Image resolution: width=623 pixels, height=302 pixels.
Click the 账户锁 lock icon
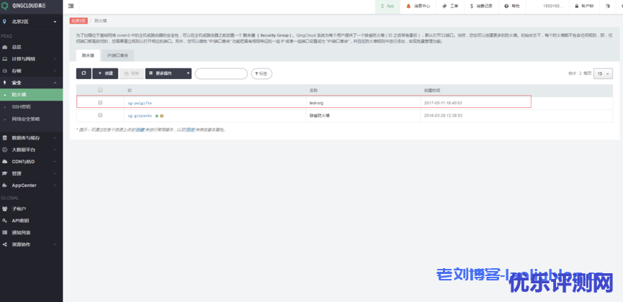tap(574, 6)
